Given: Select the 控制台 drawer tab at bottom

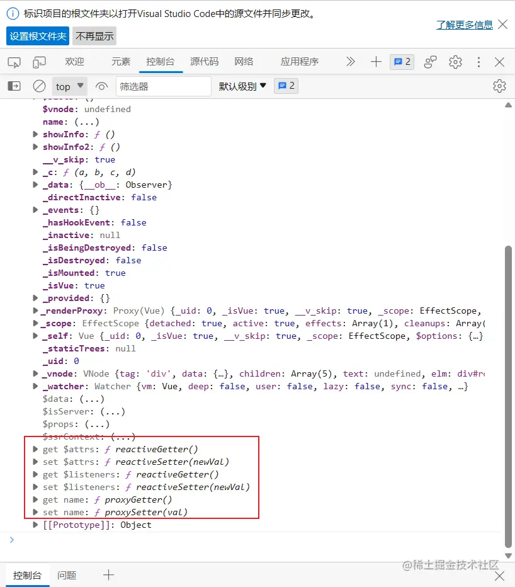Looking at the screenshot, I should (x=27, y=576).
